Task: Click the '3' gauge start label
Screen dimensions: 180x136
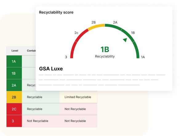Action: coord(66,57)
